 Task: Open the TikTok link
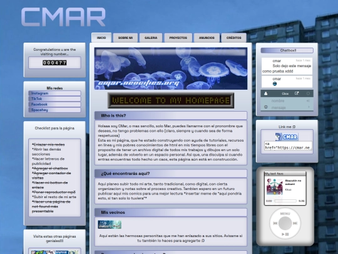click(x=54, y=98)
